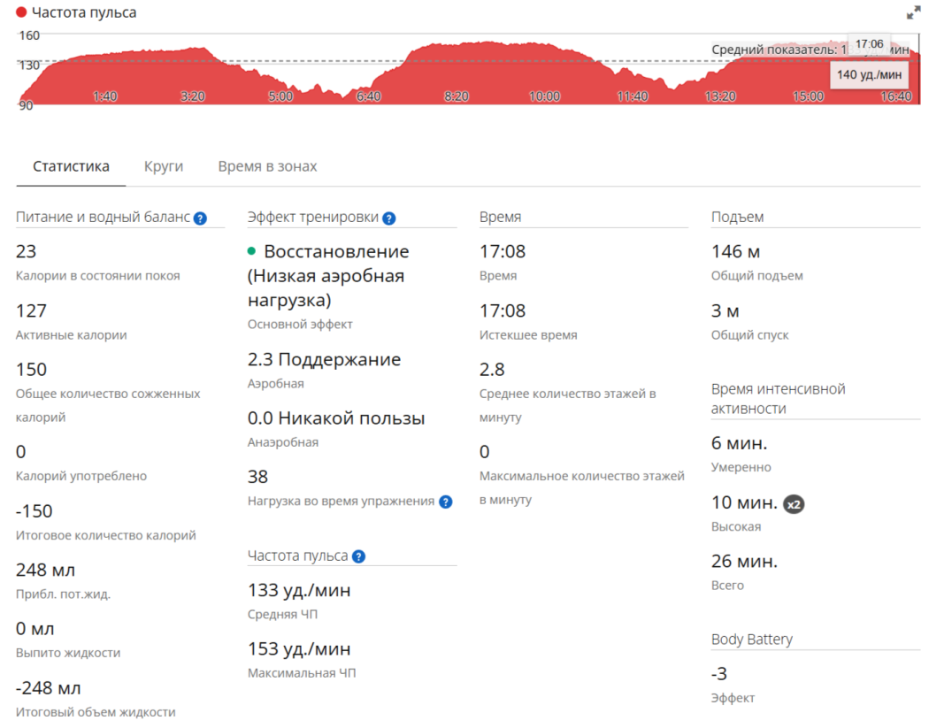
Task: Switch to the Круги tab
Action: [164, 166]
